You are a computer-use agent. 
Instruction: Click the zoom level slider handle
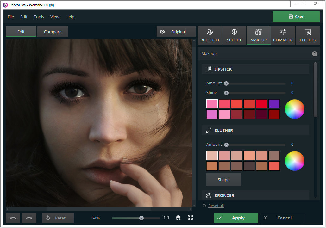pos(141,218)
